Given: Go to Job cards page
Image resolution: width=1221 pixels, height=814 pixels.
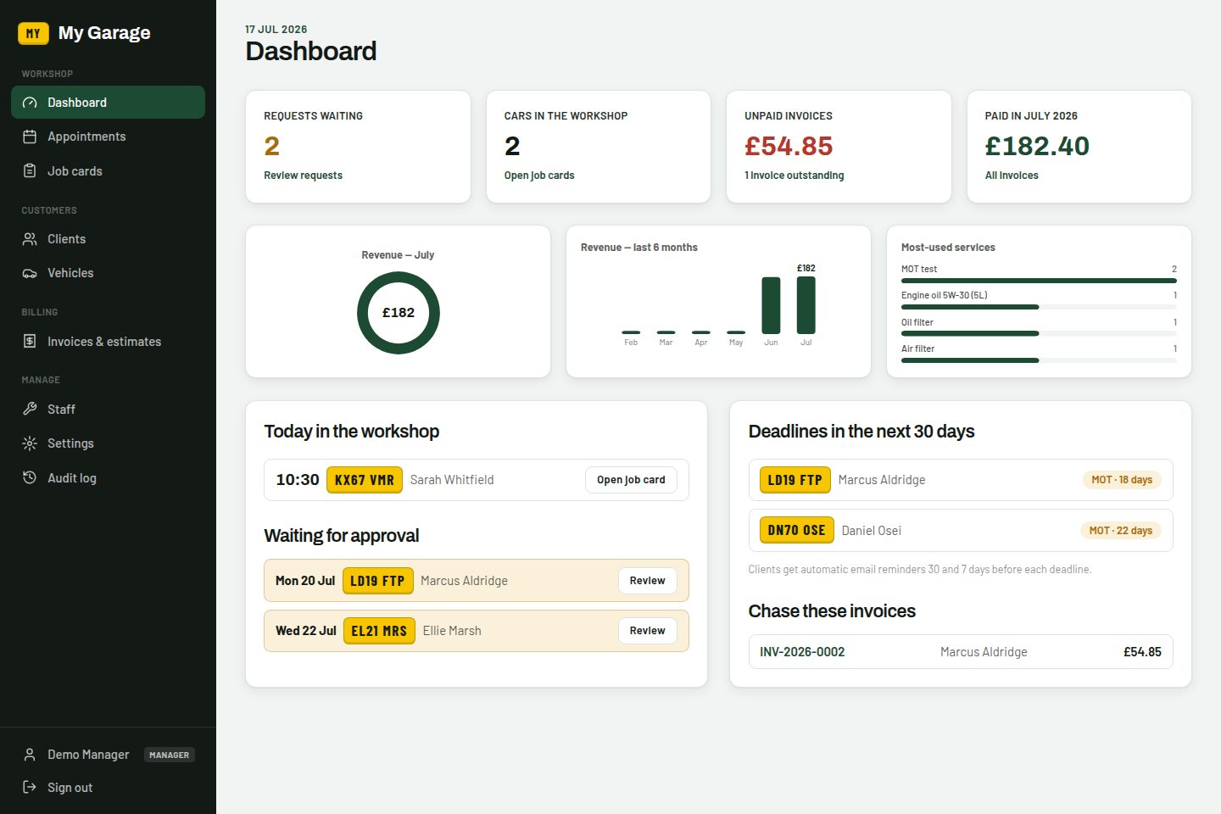Looking at the screenshot, I should point(108,171).
